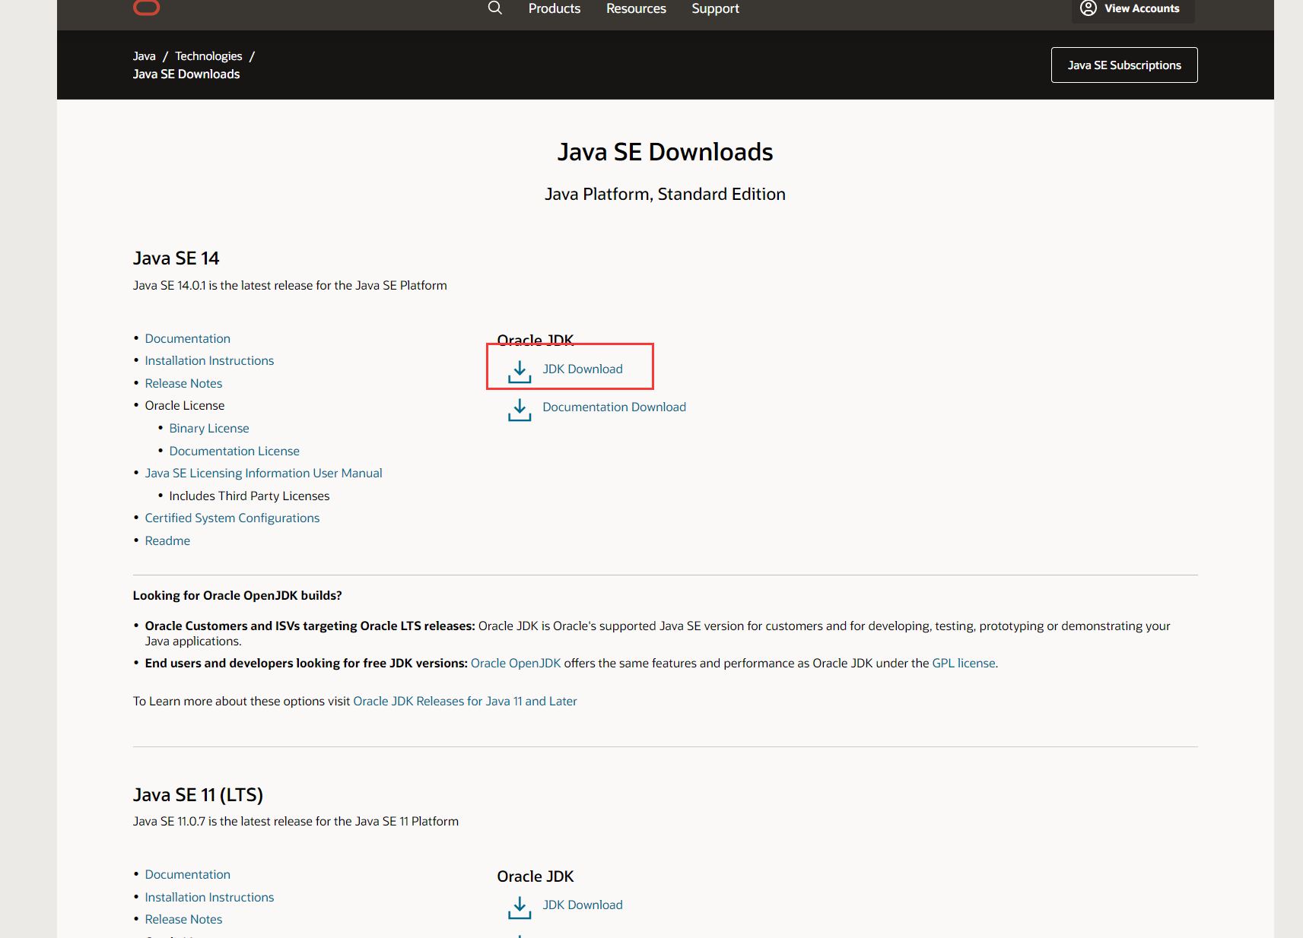Screen dimensions: 1303x938
Task: Open Oracle JDK Releases for Java 11 and Later
Action: (466, 702)
